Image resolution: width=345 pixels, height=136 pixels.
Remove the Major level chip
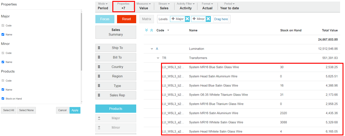pyautogui.click(x=187, y=19)
